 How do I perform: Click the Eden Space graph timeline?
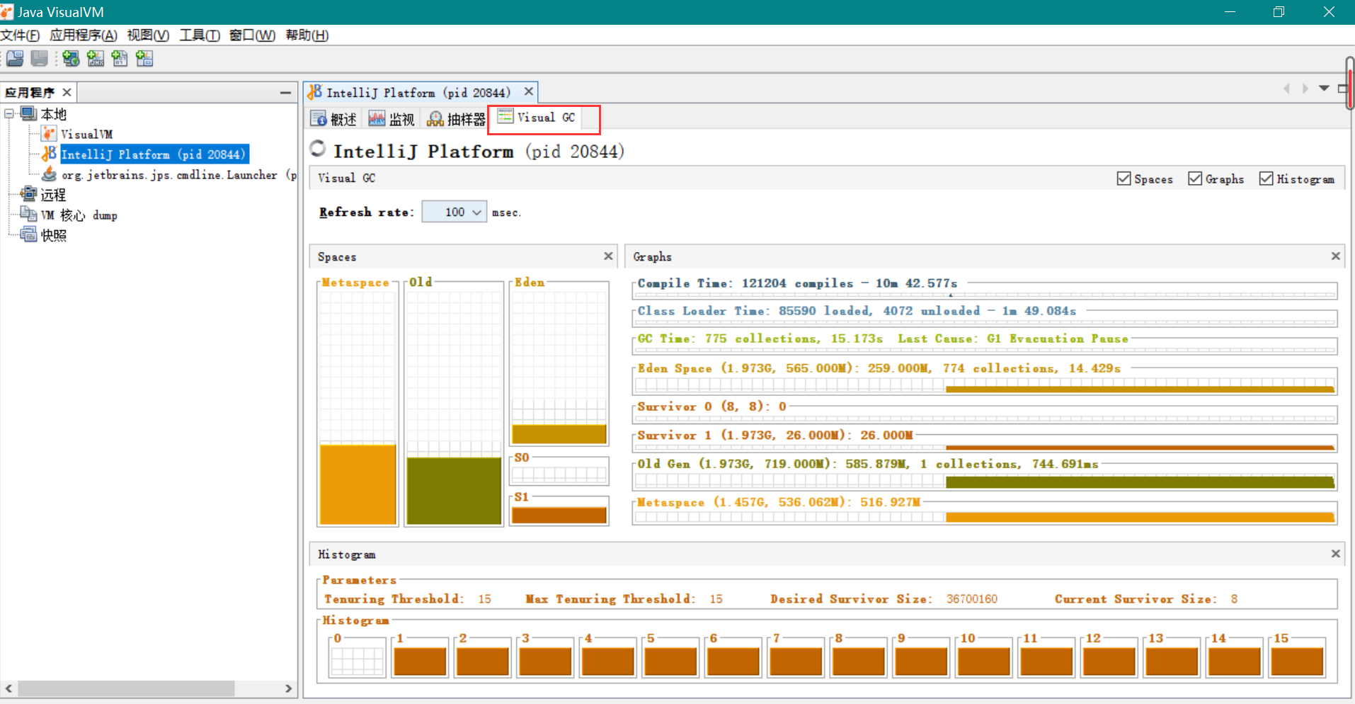tap(985, 385)
